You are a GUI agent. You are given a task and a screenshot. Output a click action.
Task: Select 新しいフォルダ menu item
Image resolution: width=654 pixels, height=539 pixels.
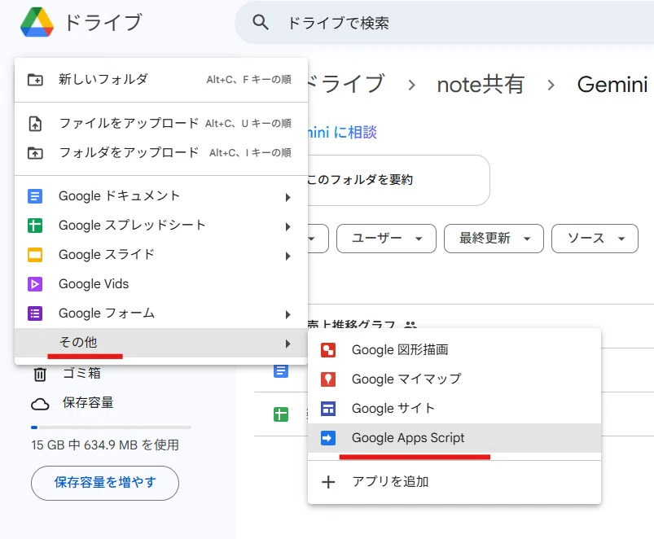pyautogui.click(x=161, y=79)
